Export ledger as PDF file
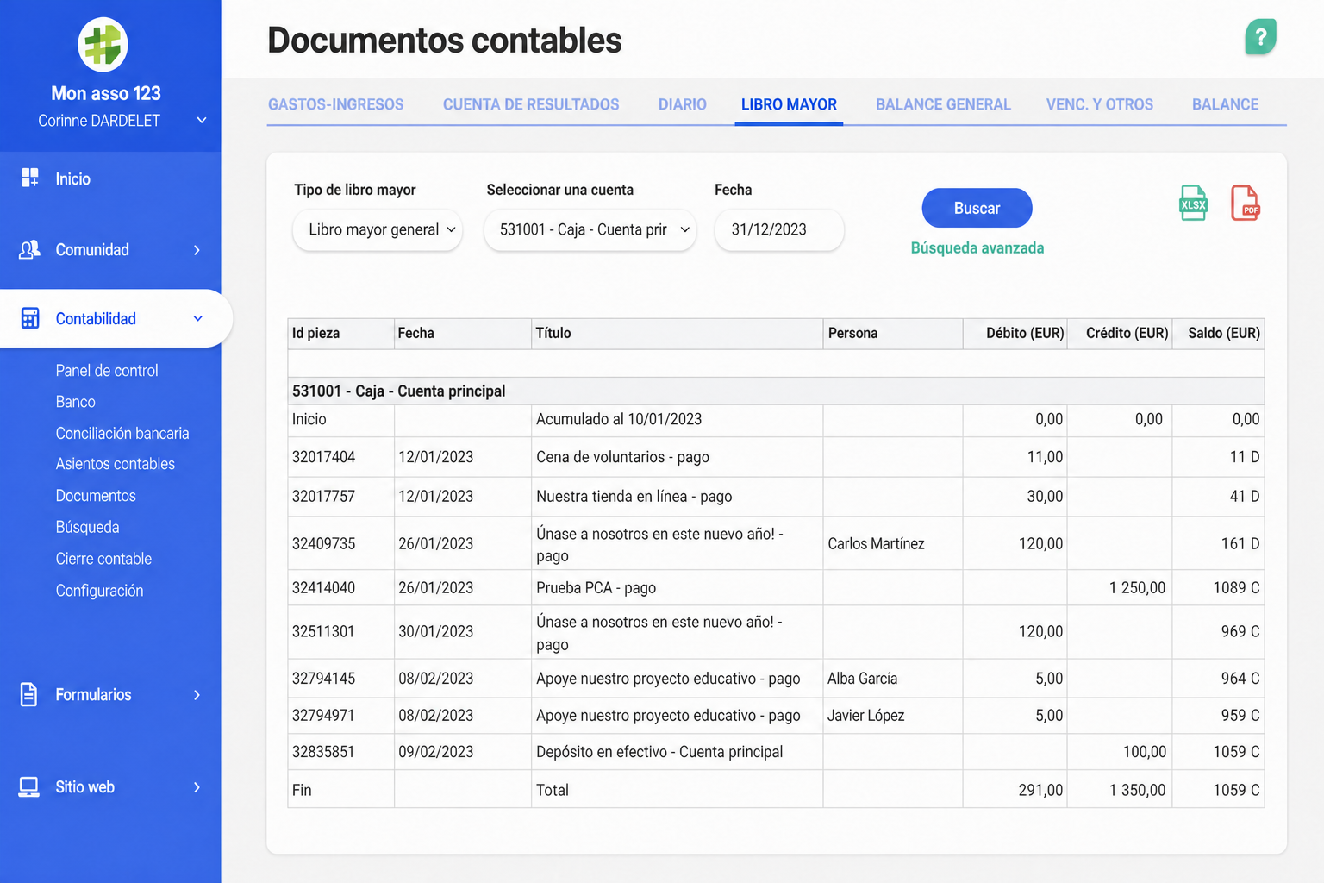This screenshot has height=883, width=1324. [1245, 204]
